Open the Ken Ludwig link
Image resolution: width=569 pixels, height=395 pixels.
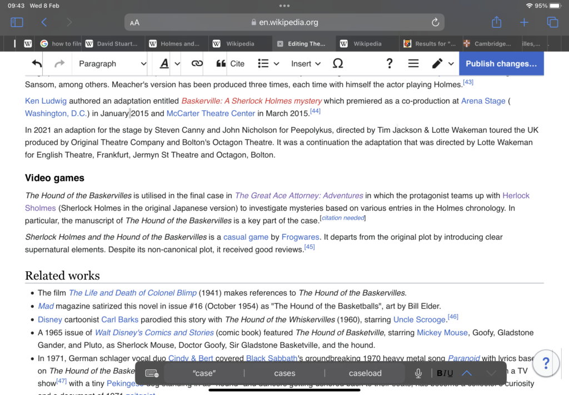coord(46,101)
